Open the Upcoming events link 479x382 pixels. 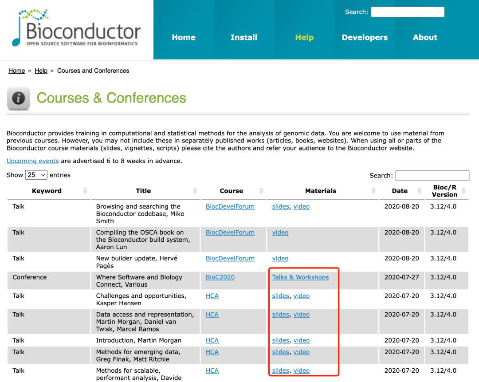tap(32, 161)
